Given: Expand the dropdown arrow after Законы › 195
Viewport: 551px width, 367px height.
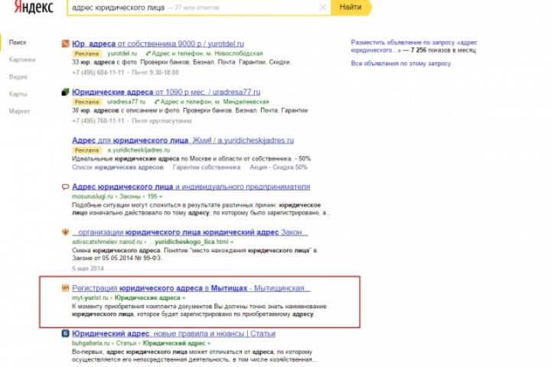Looking at the screenshot, I should tap(161, 196).
